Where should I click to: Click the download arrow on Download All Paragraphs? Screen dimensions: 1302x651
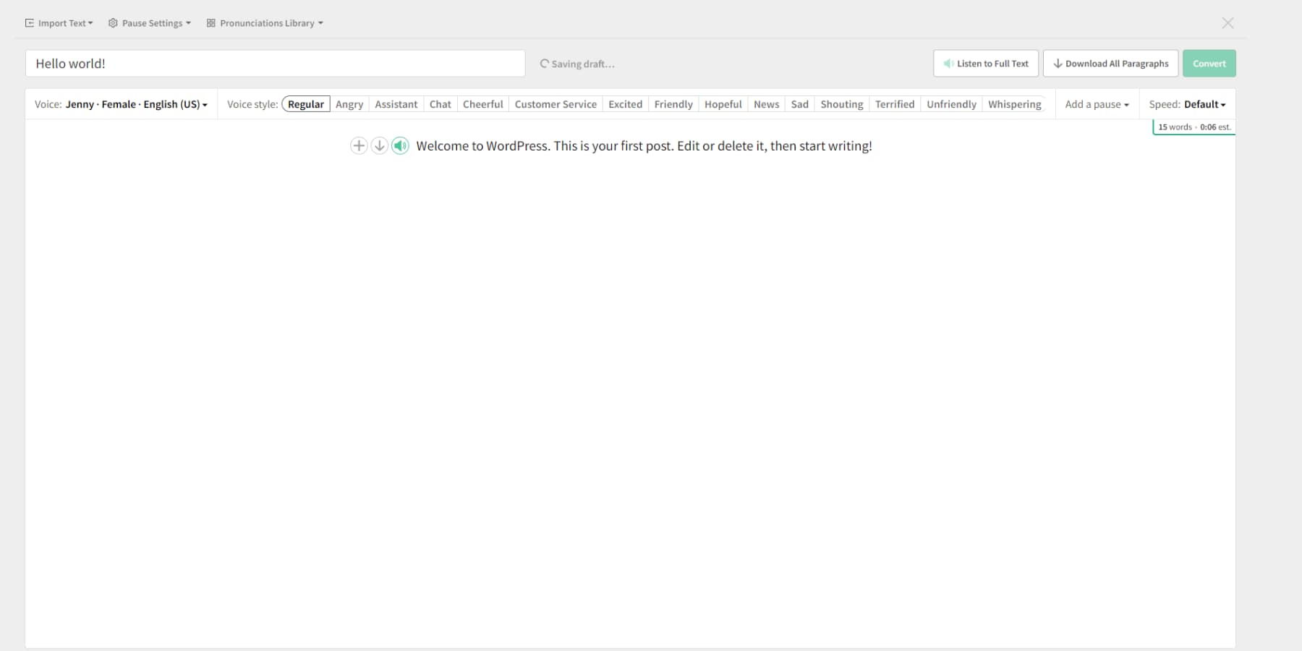click(x=1058, y=63)
